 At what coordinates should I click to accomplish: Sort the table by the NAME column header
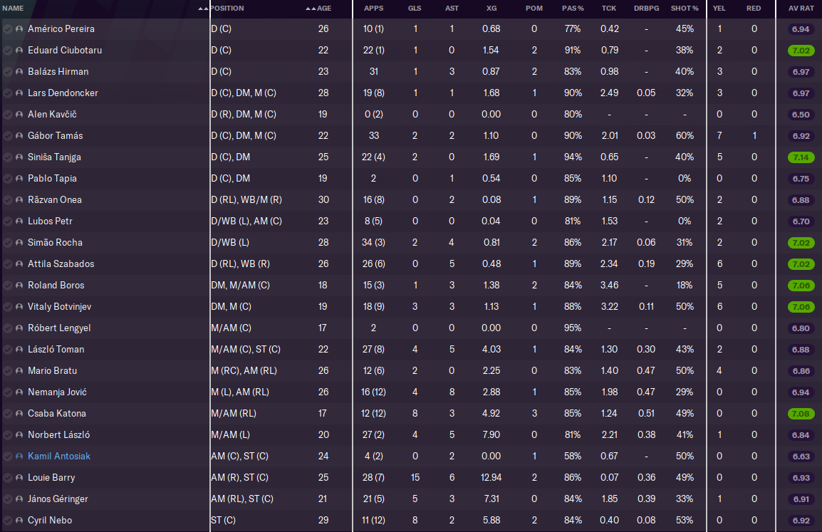pos(14,9)
